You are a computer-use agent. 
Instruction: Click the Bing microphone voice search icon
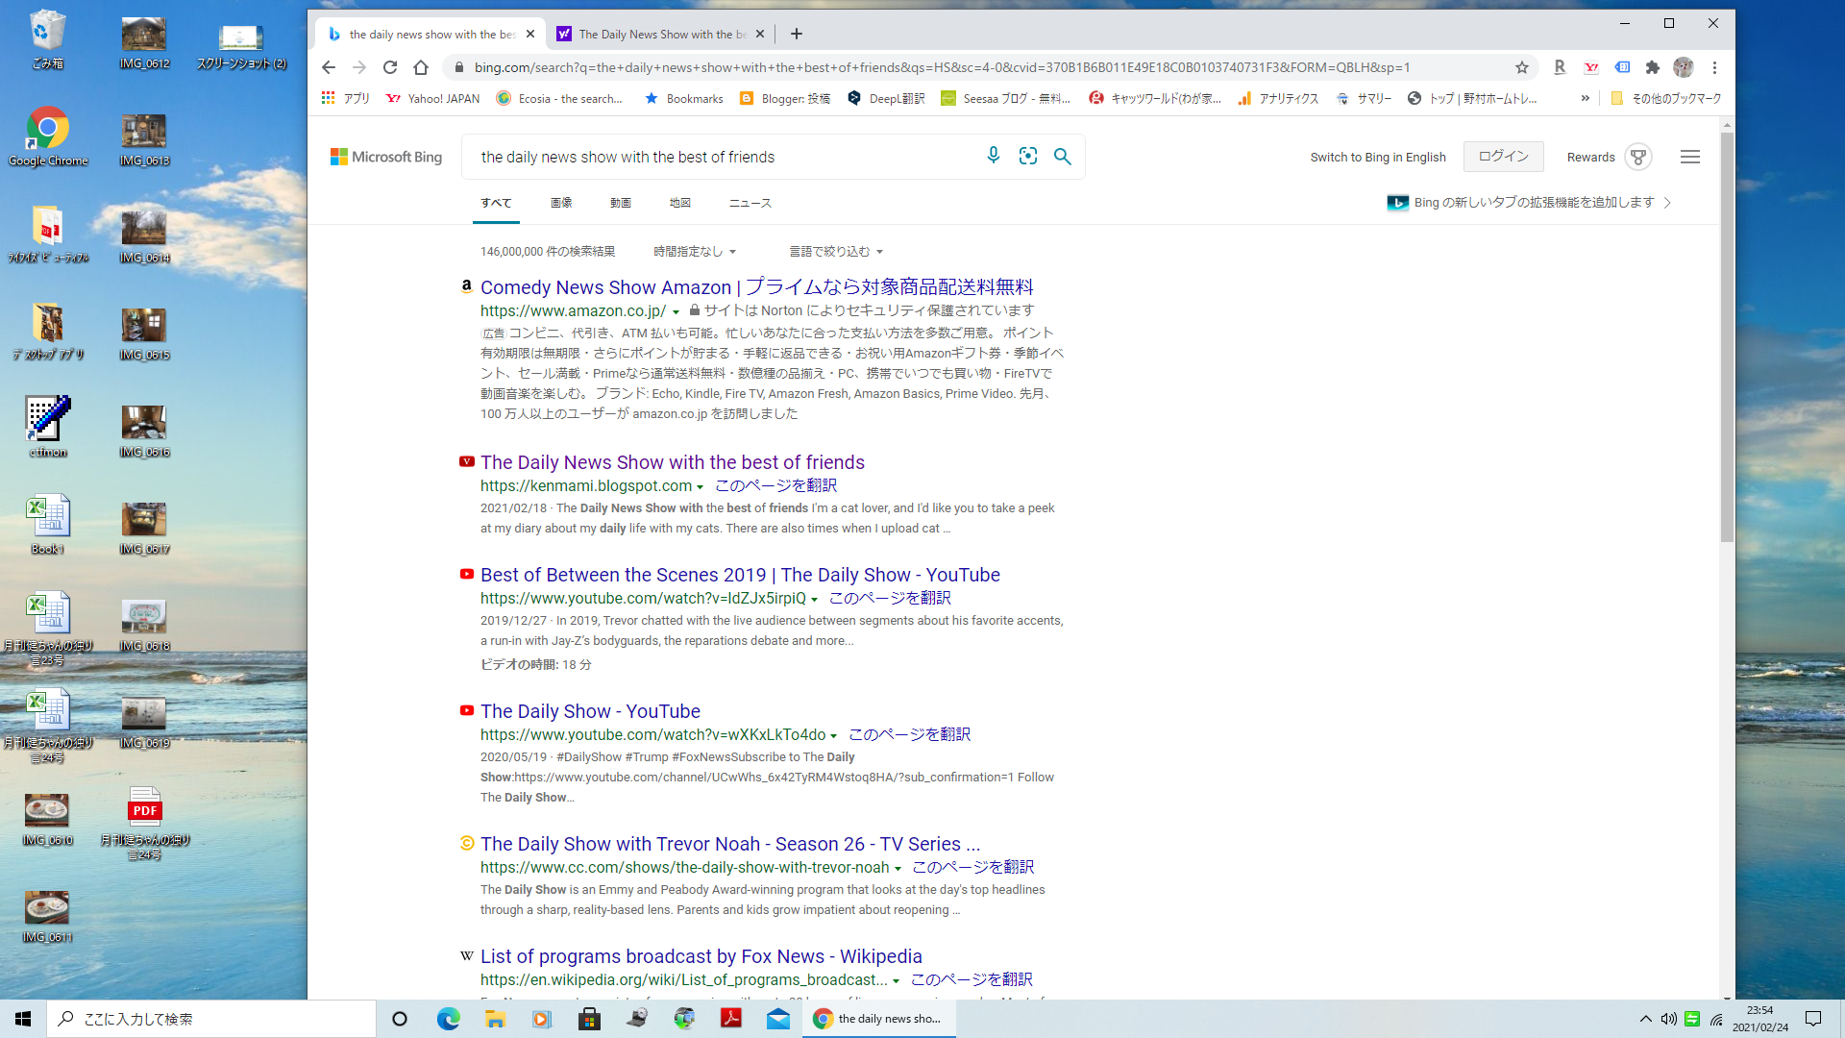994,156
